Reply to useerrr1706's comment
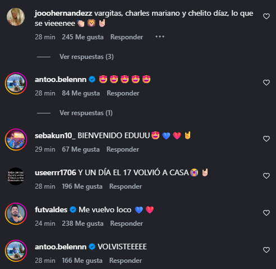The image size is (276, 269). point(126,186)
